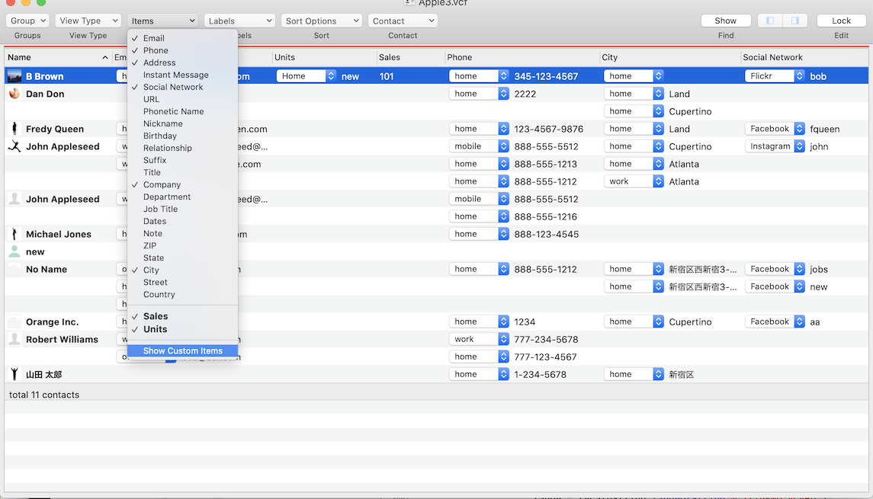The height and width of the screenshot is (499, 873).
Task: Click Dan Don's avatar icon
Action: click(x=14, y=94)
